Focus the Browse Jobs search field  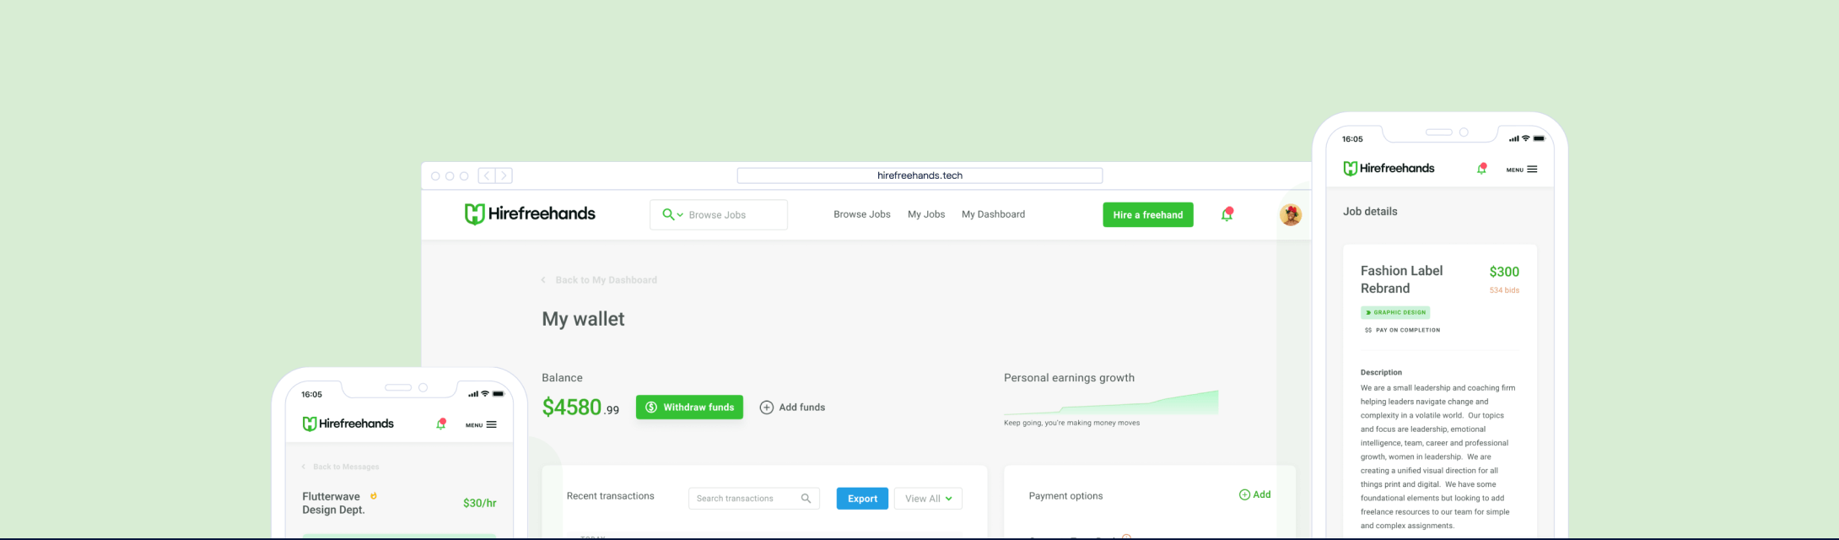tap(719, 214)
